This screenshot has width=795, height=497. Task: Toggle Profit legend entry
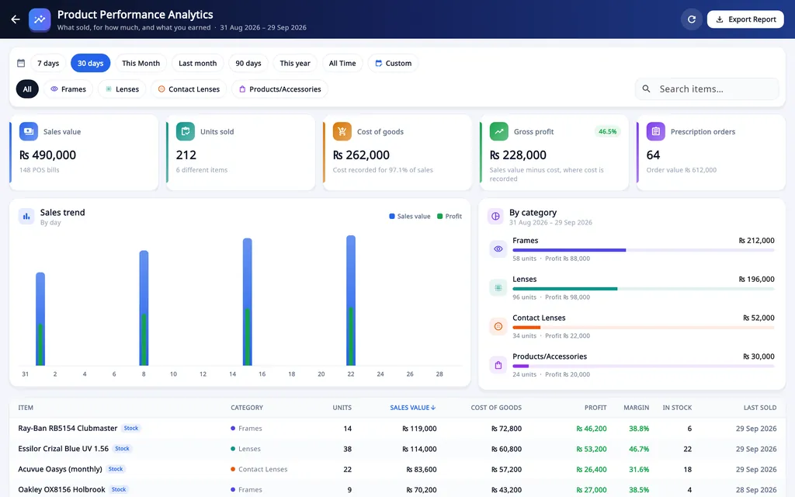pyautogui.click(x=450, y=216)
